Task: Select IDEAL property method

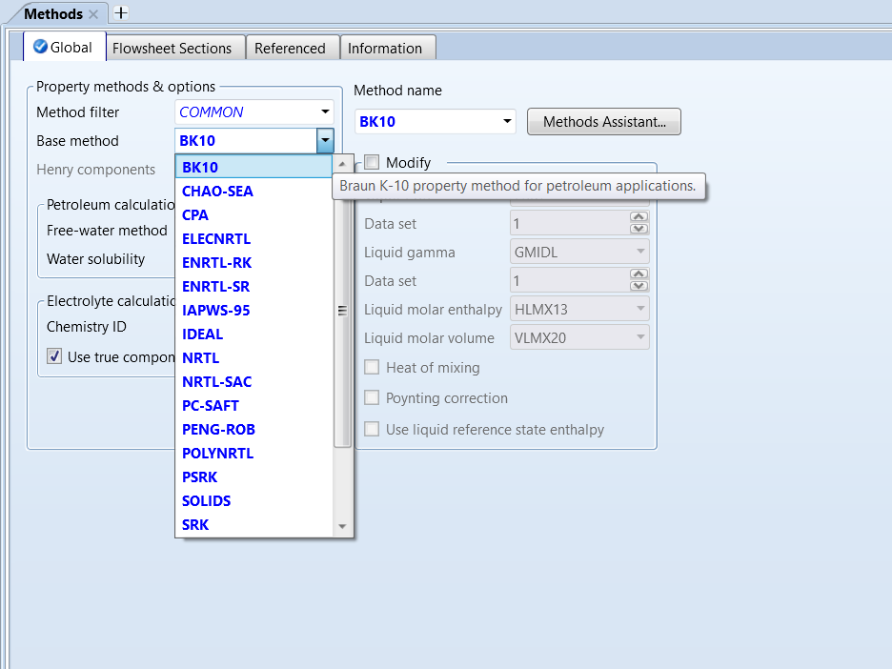Action: (253, 334)
